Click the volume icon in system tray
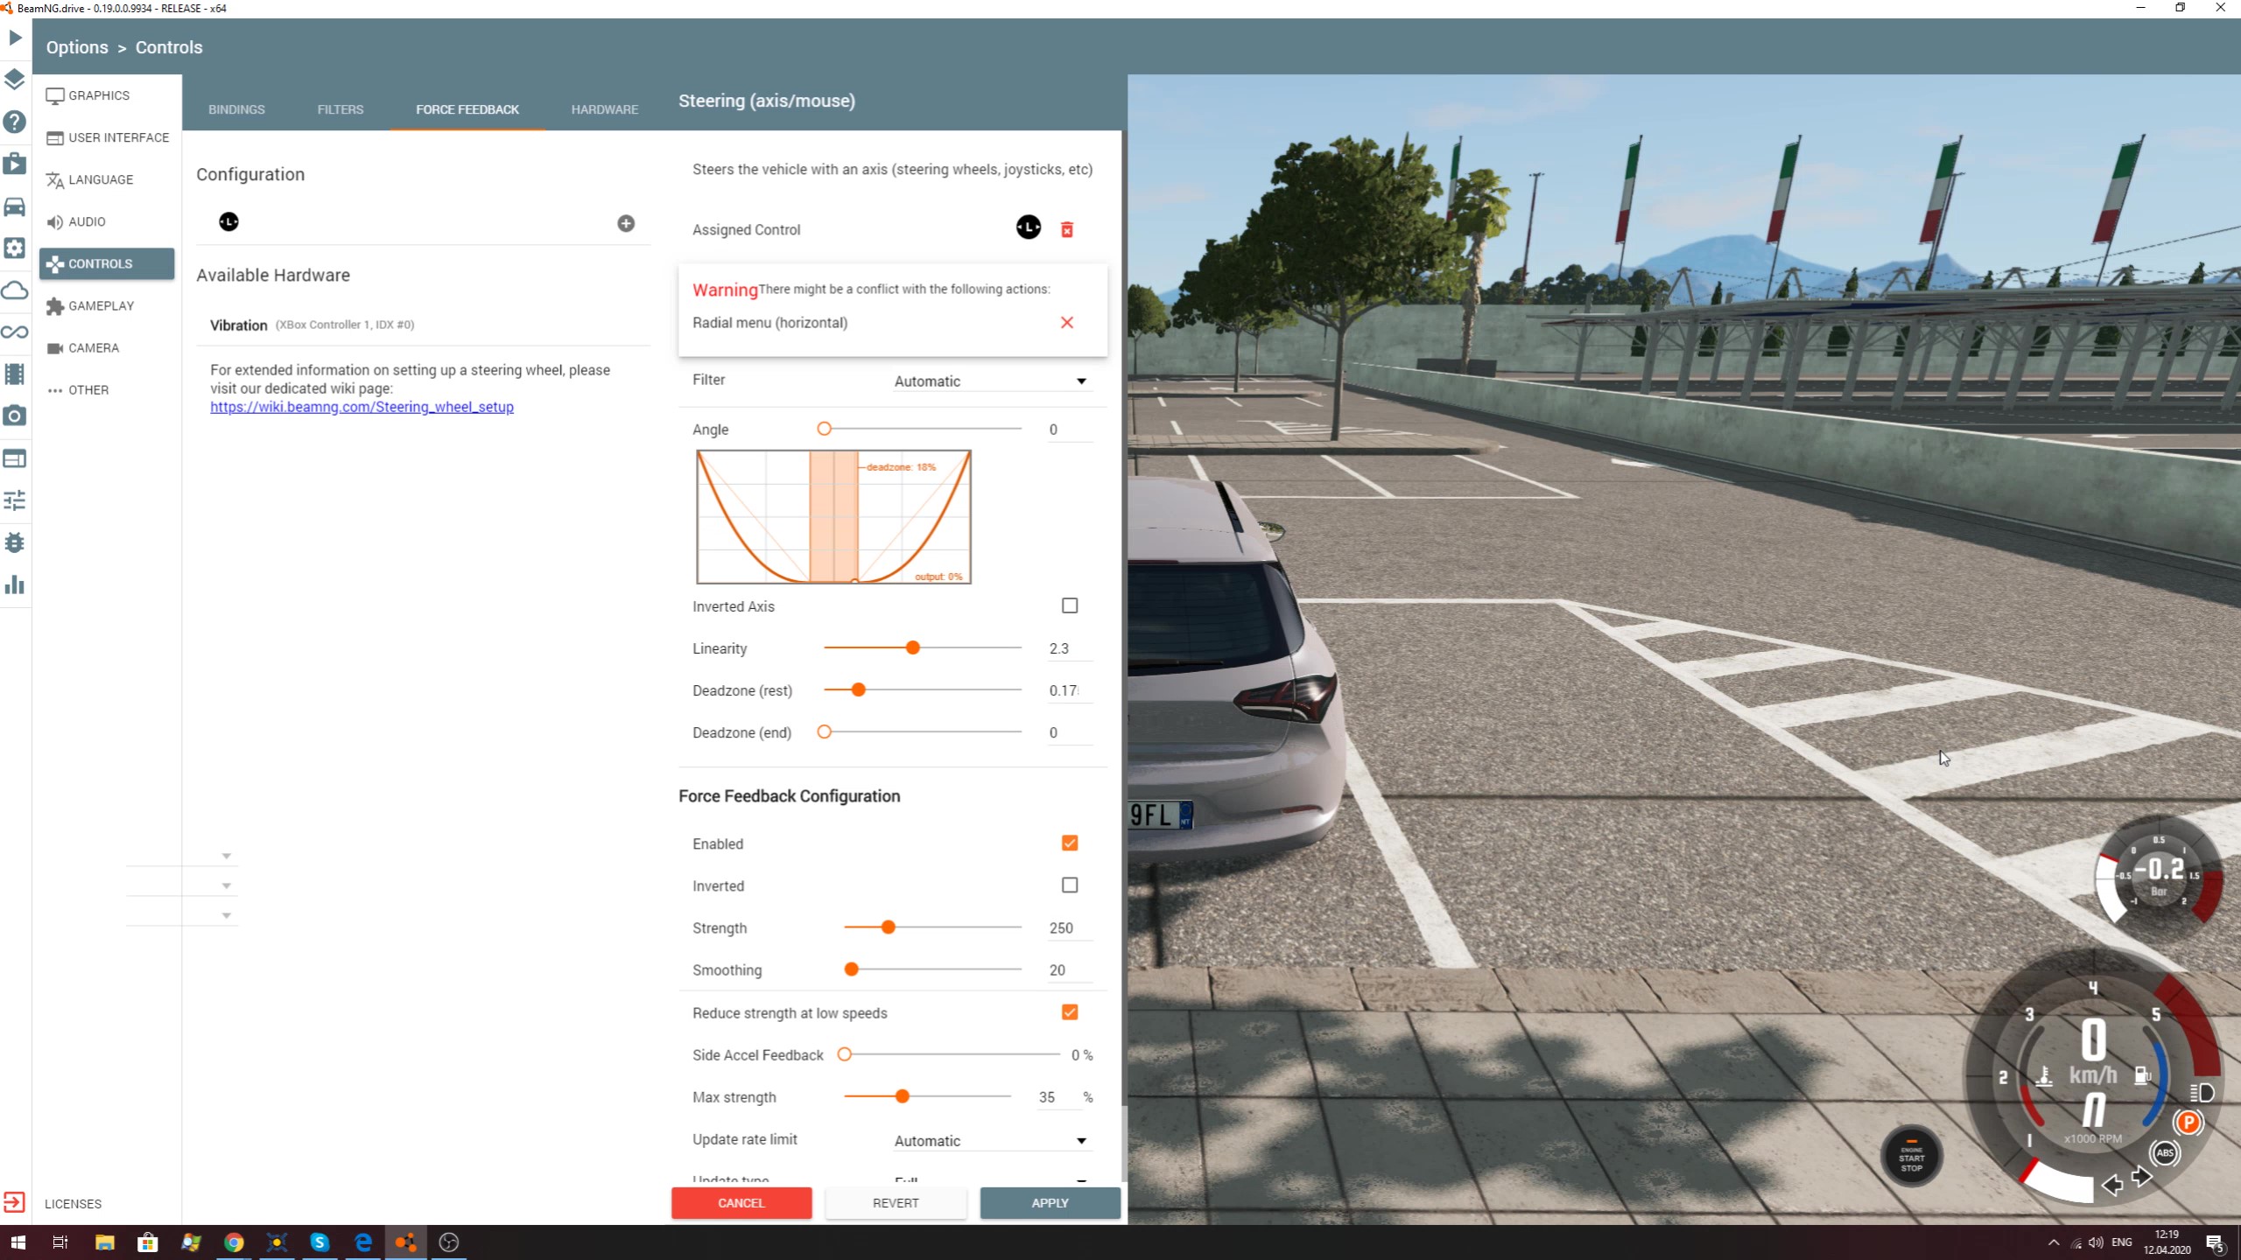2241x1260 pixels. (2096, 1242)
